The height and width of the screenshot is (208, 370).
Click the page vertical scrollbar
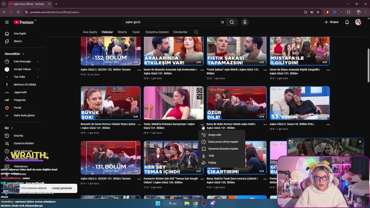pyautogui.click(x=368, y=65)
